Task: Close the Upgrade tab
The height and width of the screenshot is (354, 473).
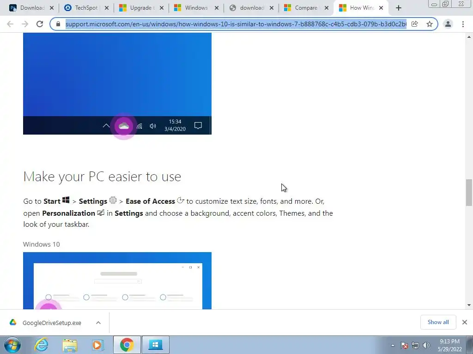Action: 161,8
